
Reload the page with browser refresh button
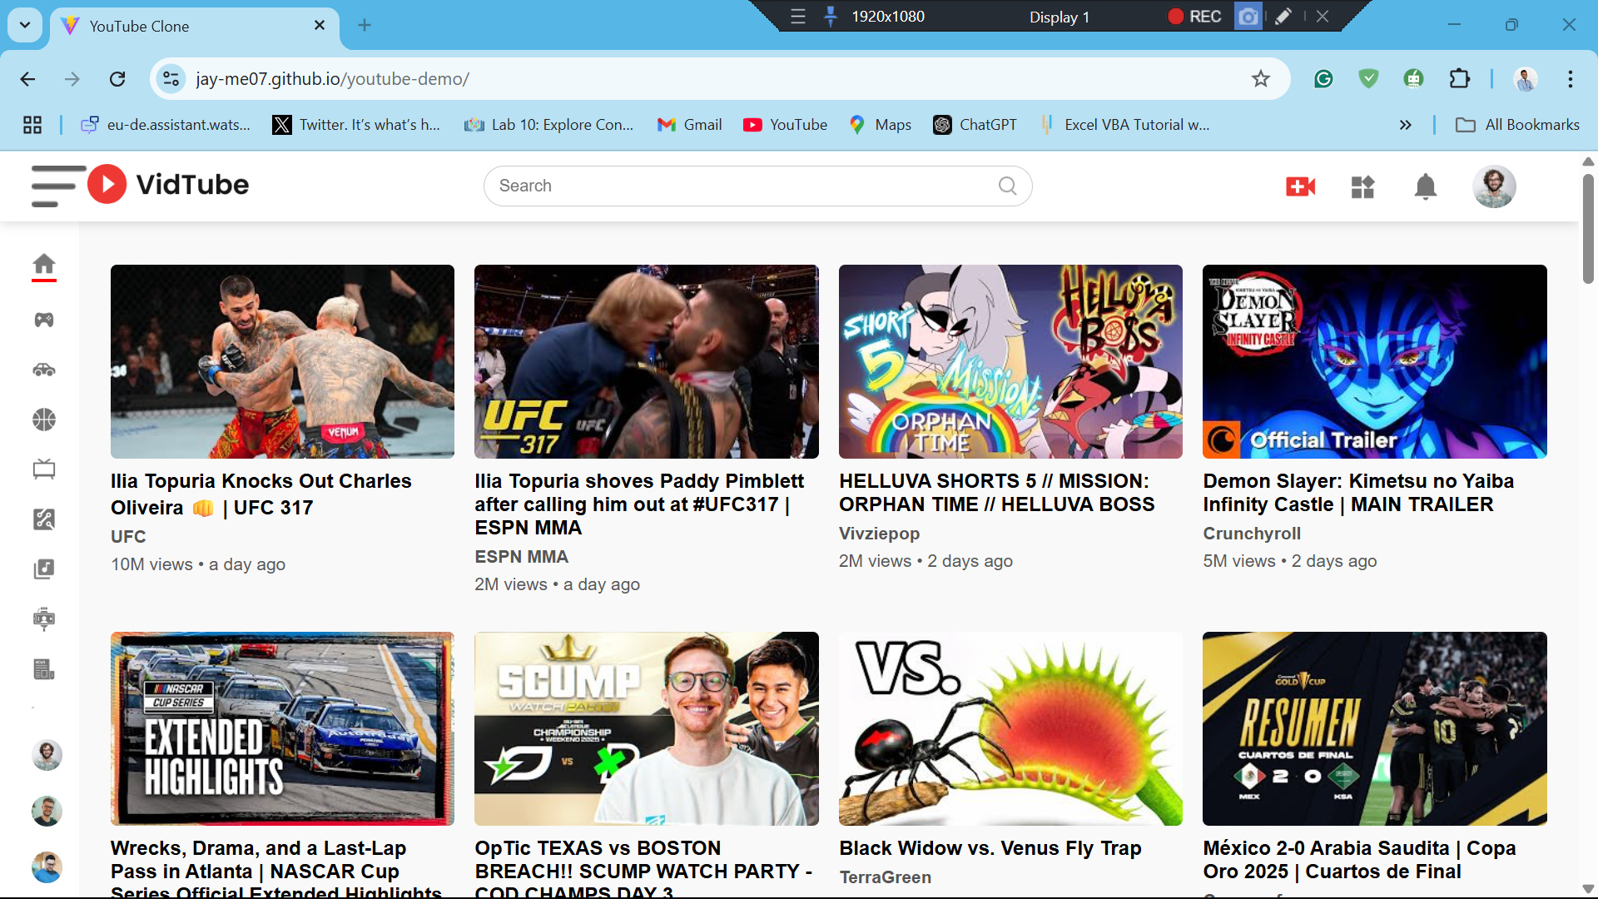pyautogui.click(x=117, y=79)
